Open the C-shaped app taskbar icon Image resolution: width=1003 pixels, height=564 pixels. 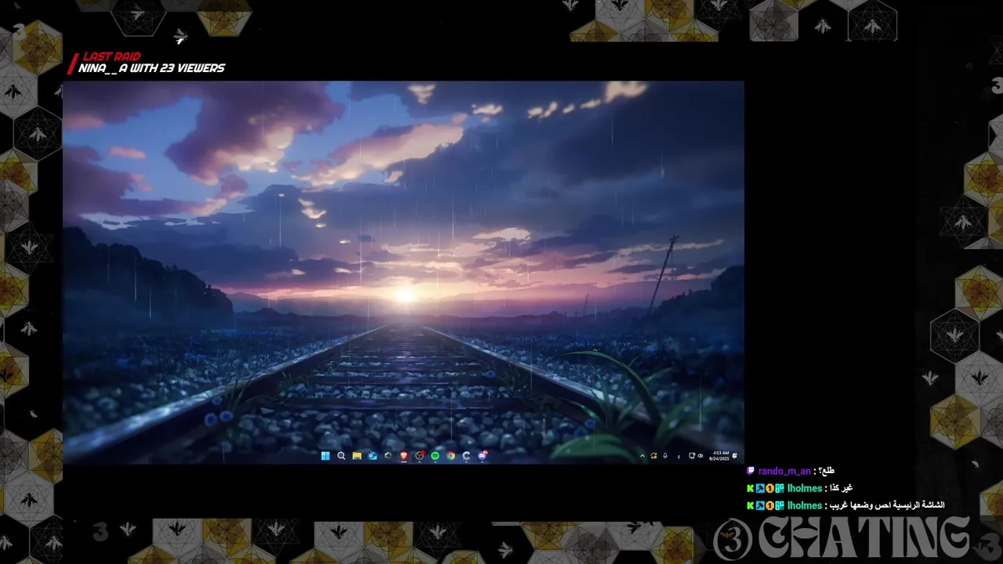click(x=466, y=456)
